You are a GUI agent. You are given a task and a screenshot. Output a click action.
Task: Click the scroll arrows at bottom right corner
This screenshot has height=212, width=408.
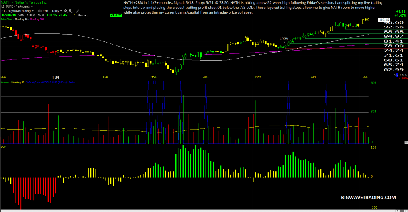[x=402, y=210]
